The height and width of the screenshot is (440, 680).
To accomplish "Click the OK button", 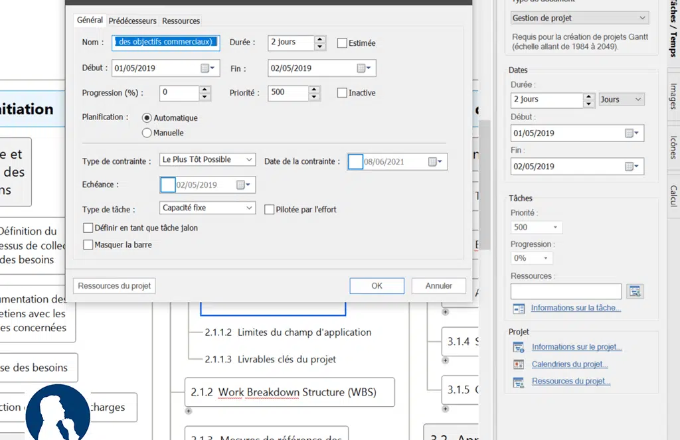I will click(377, 286).
